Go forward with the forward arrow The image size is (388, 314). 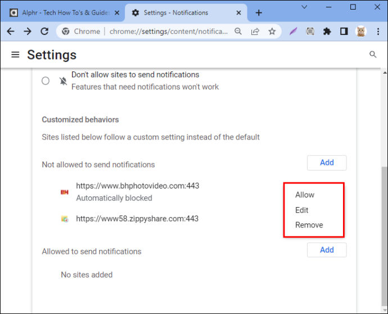pyautogui.click(x=28, y=32)
